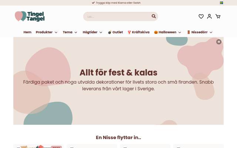
Task: Click the banner description about Färdiga paket
Action: [118, 85]
